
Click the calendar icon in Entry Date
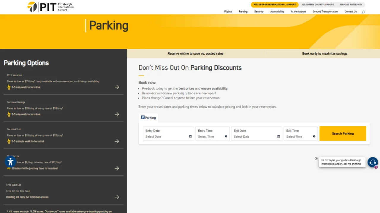coord(190,137)
